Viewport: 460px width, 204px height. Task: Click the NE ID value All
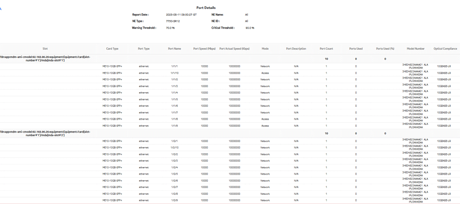(x=247, y=21)
